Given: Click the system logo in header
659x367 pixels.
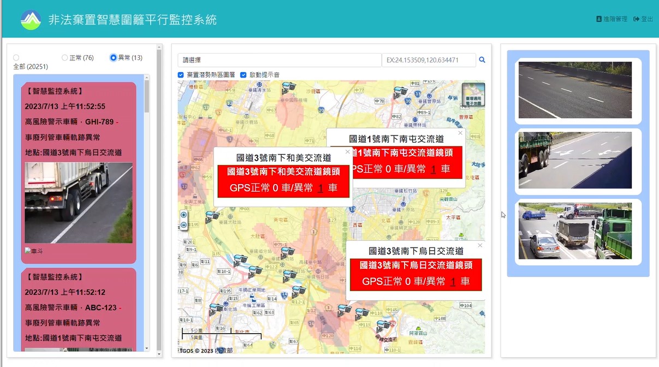Looking at the screenshot, I should [31, 20].
